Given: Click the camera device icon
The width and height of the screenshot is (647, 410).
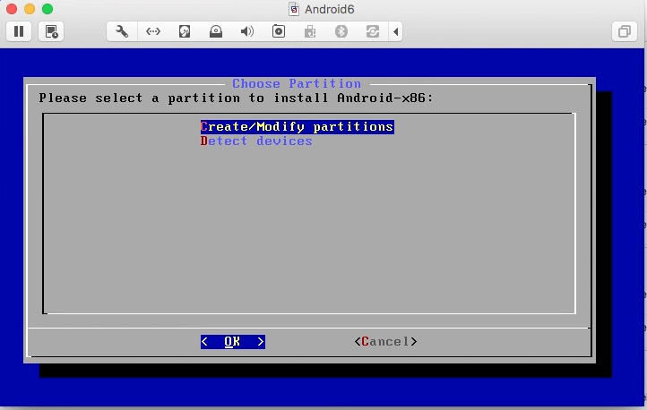Looking at the screenshot, I should click(x=279, y=31).
